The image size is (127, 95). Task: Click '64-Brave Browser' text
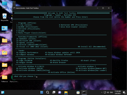pos(58,62)
